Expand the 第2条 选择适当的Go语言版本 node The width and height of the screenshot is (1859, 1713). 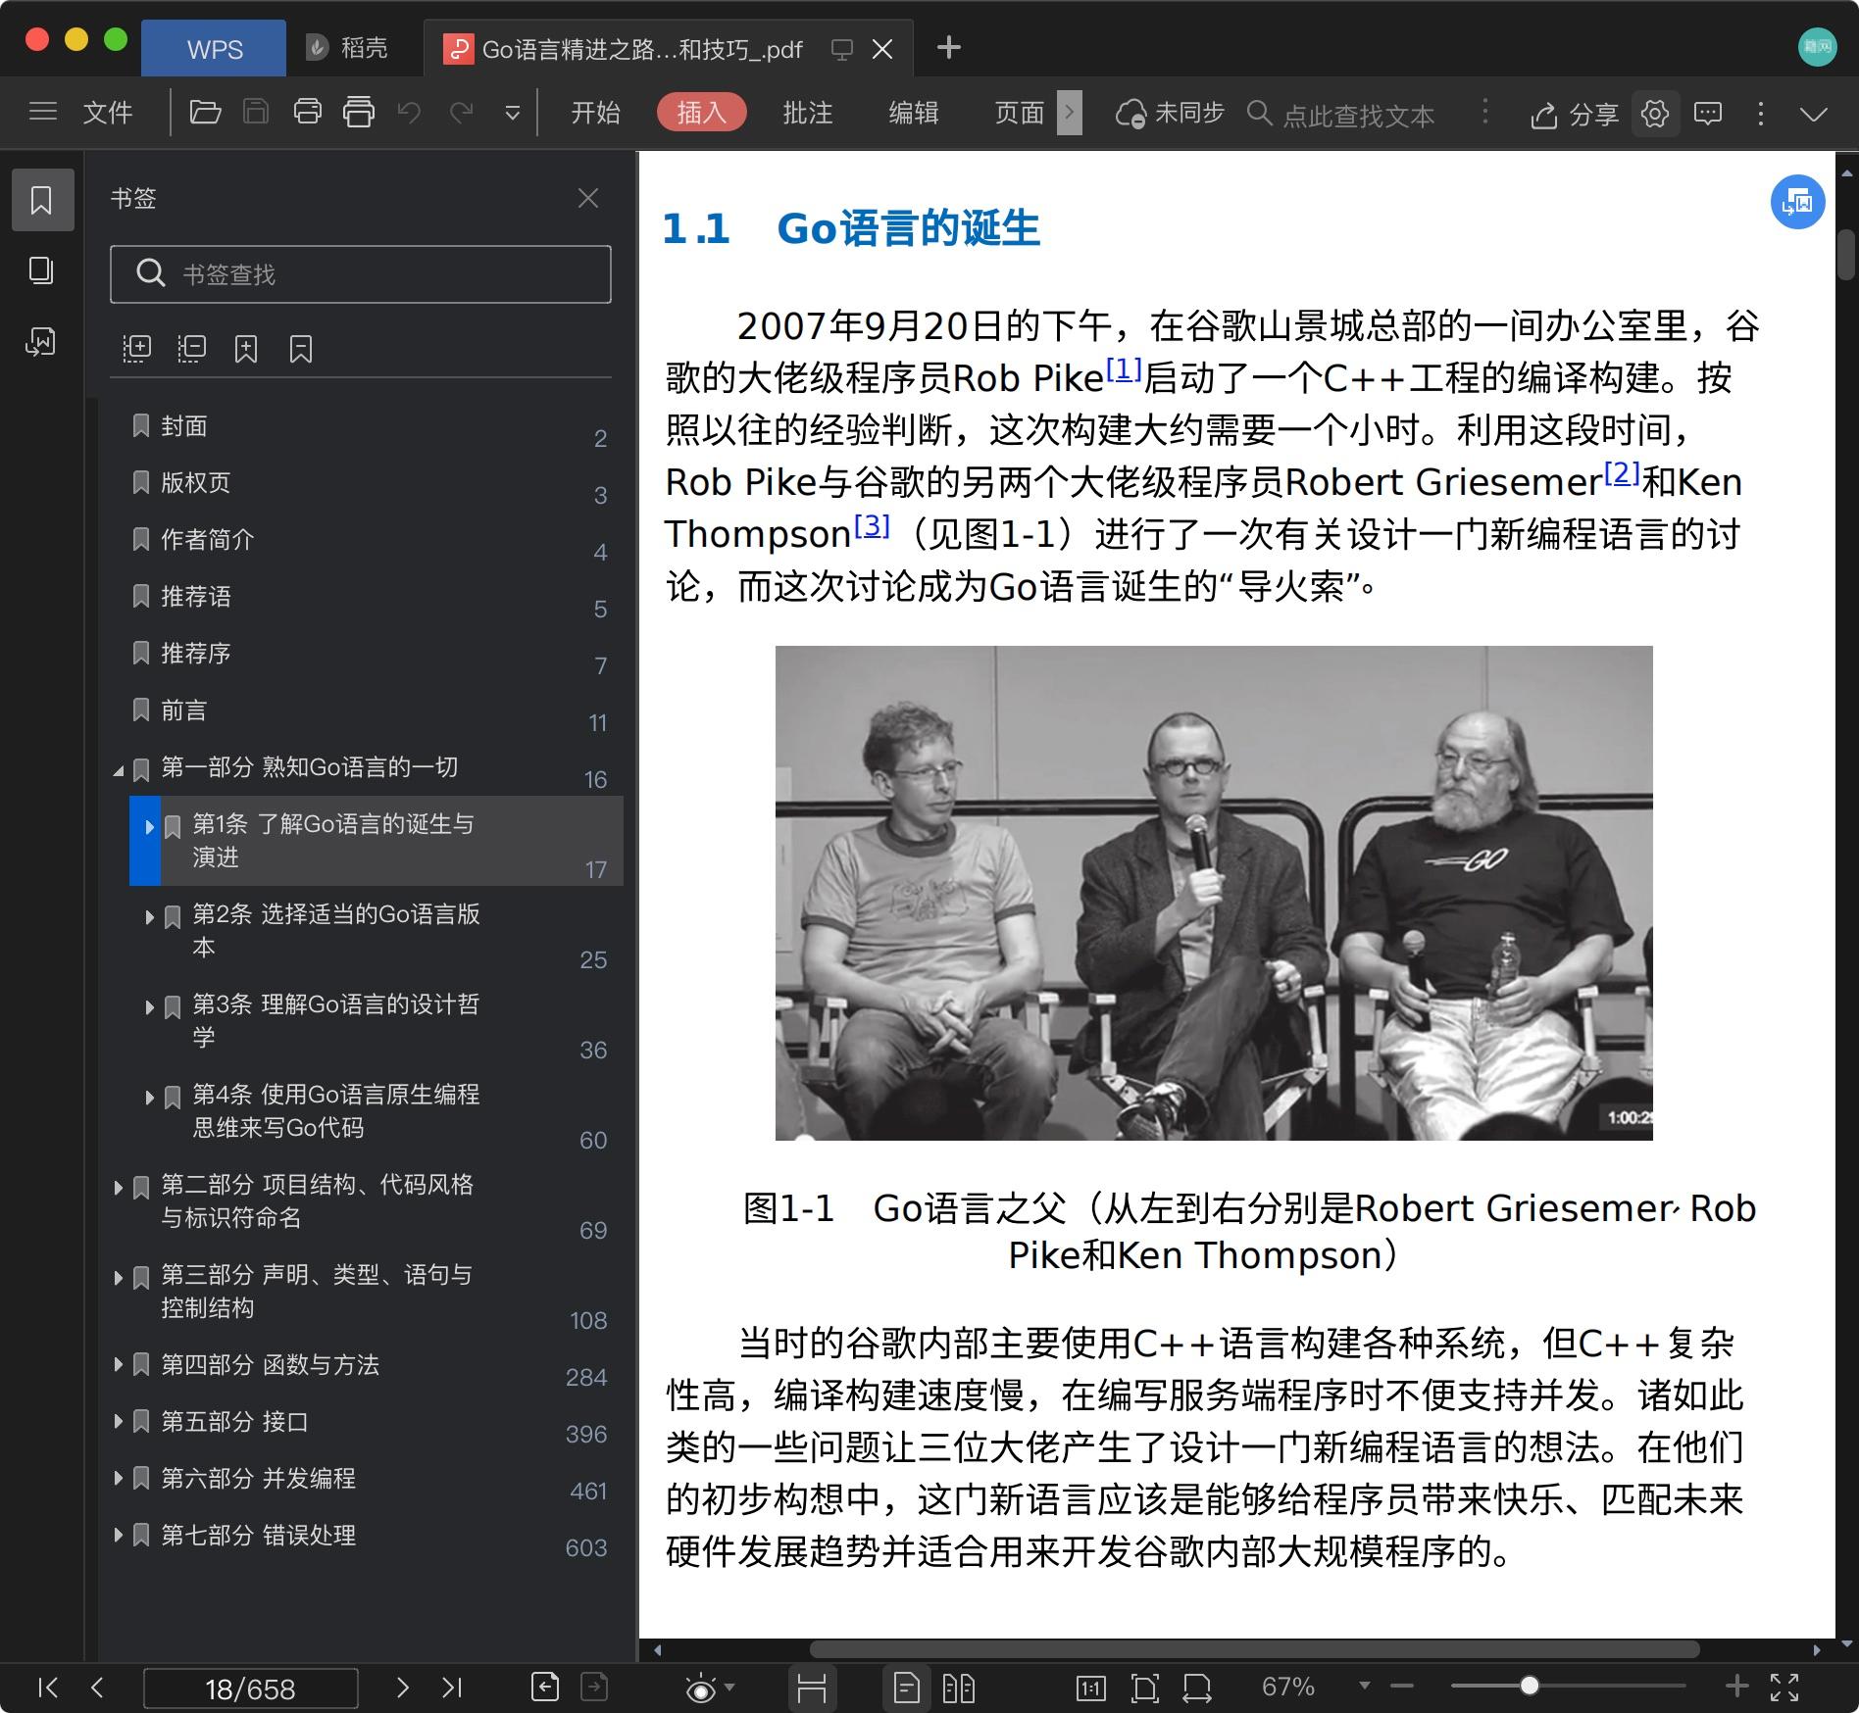(149, 918)
